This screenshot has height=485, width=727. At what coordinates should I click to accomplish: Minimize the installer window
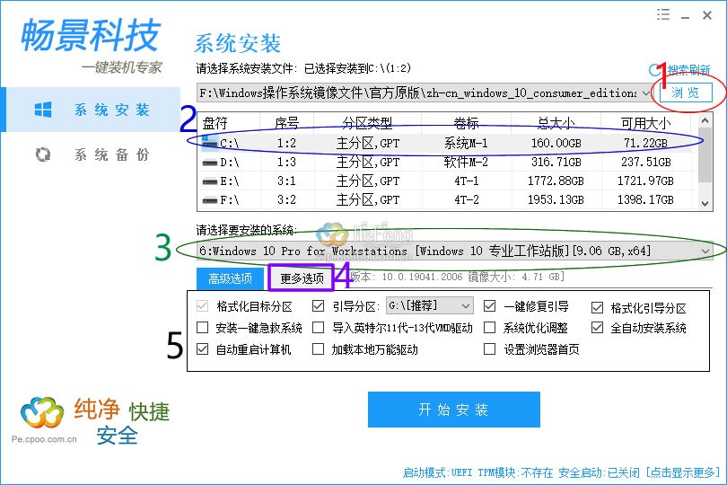[686, 16]
